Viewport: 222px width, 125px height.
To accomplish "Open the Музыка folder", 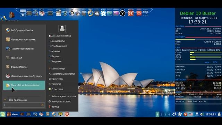I will click(55, 51).
